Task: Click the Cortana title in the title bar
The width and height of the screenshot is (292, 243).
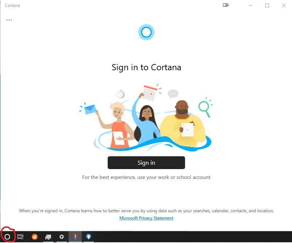Action: (x=12, y=5)
